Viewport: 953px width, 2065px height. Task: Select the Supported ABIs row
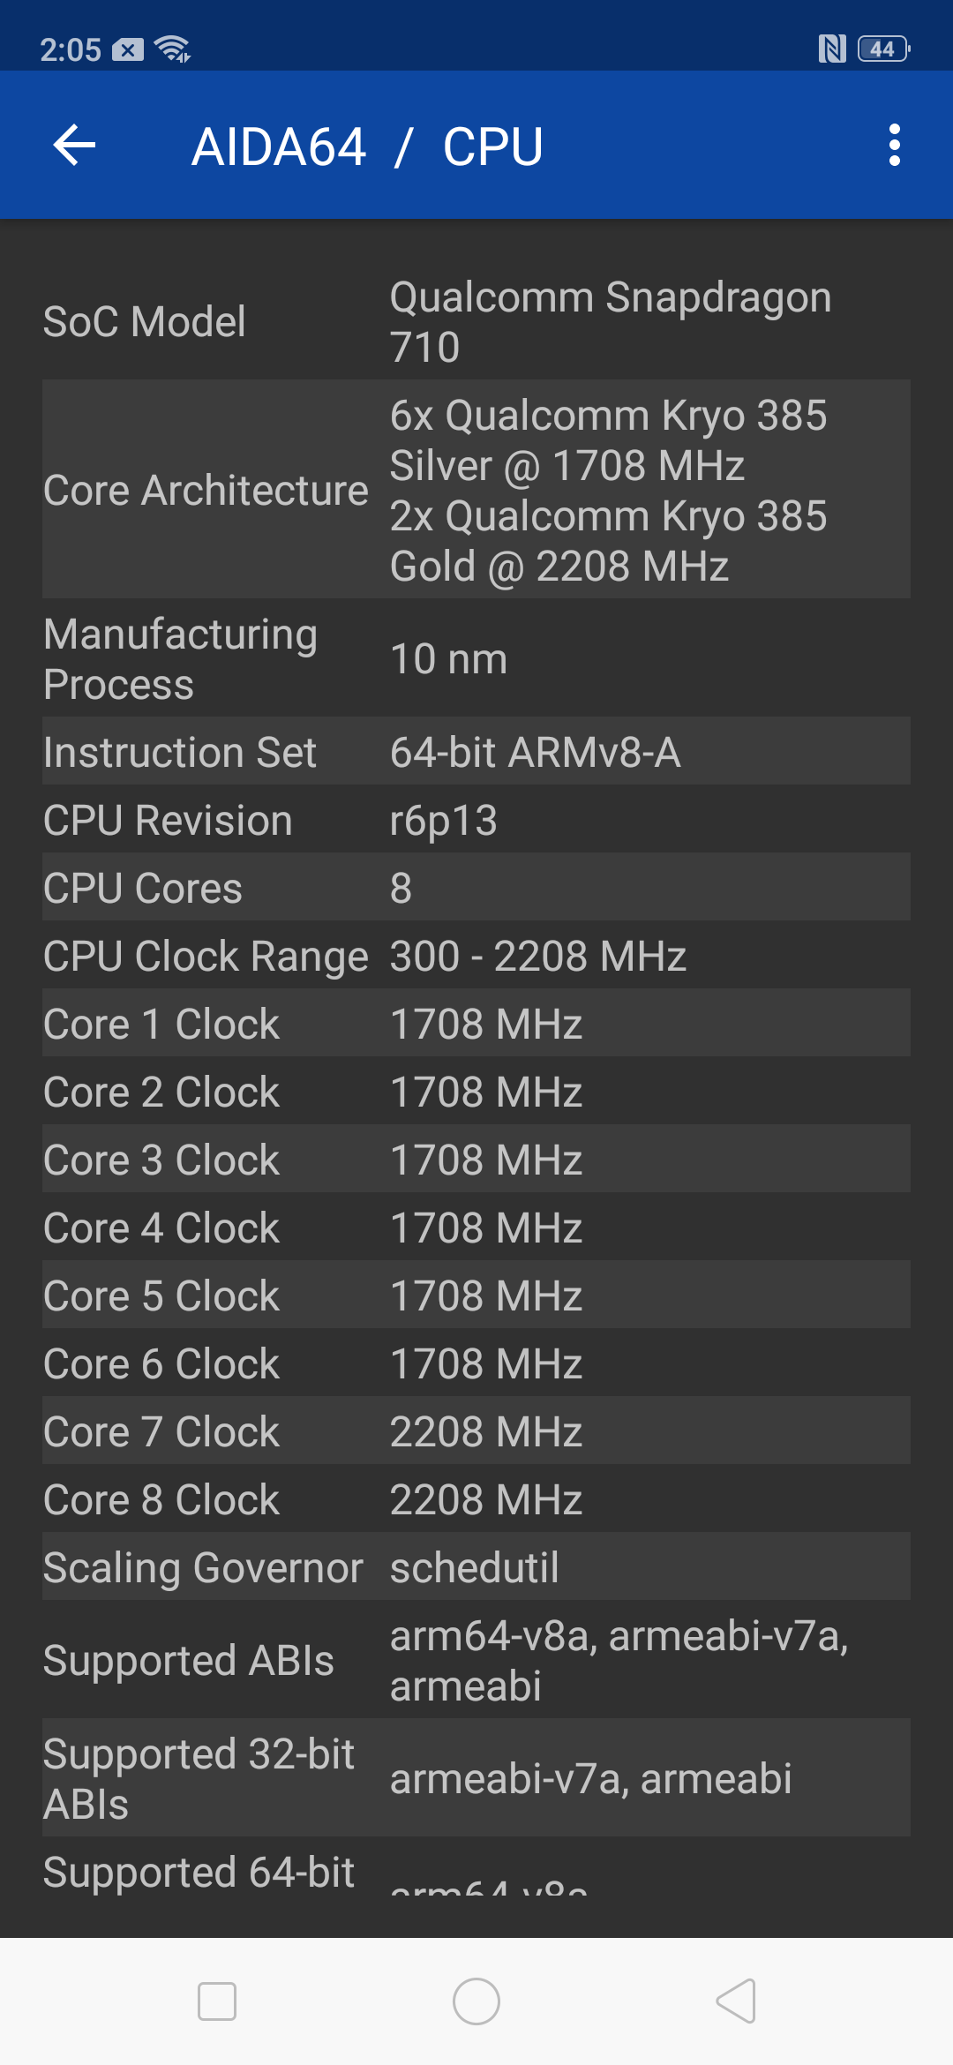[x=476, y=1660]
